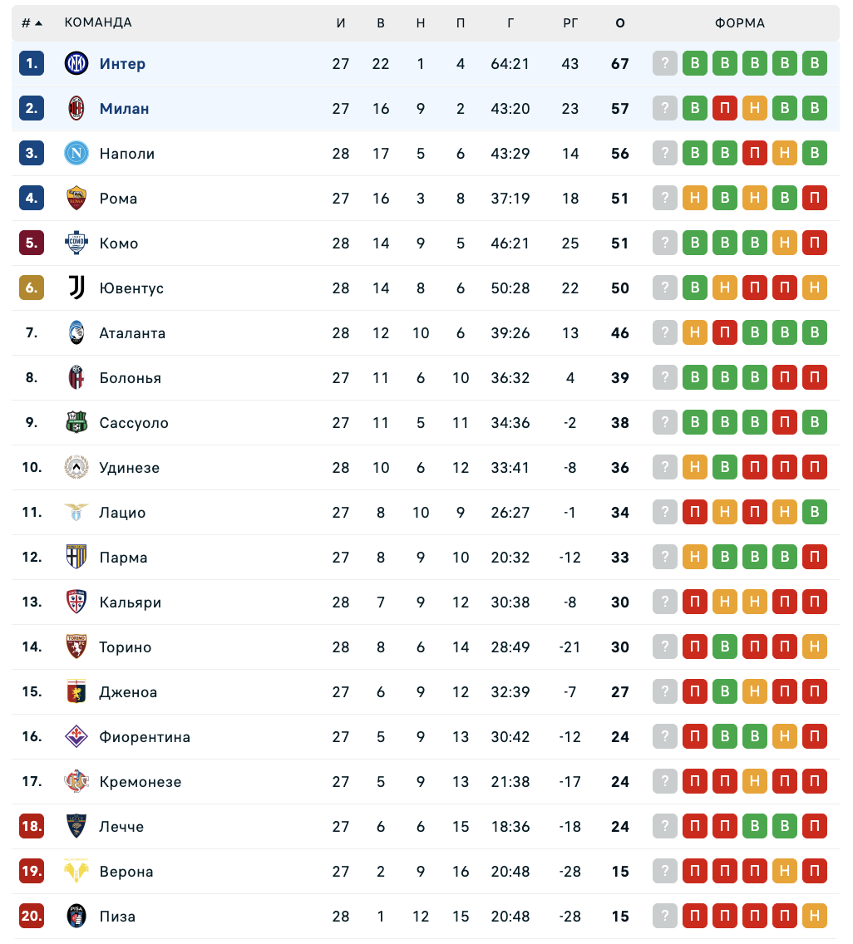Click the Roma club crest

[x=76, y=198]
